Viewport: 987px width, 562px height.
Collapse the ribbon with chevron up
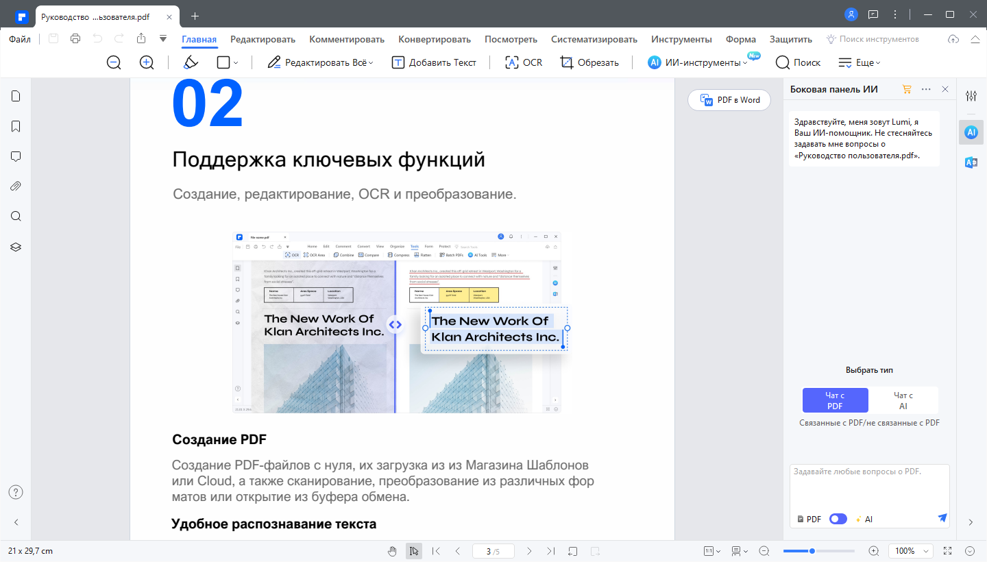975,39
